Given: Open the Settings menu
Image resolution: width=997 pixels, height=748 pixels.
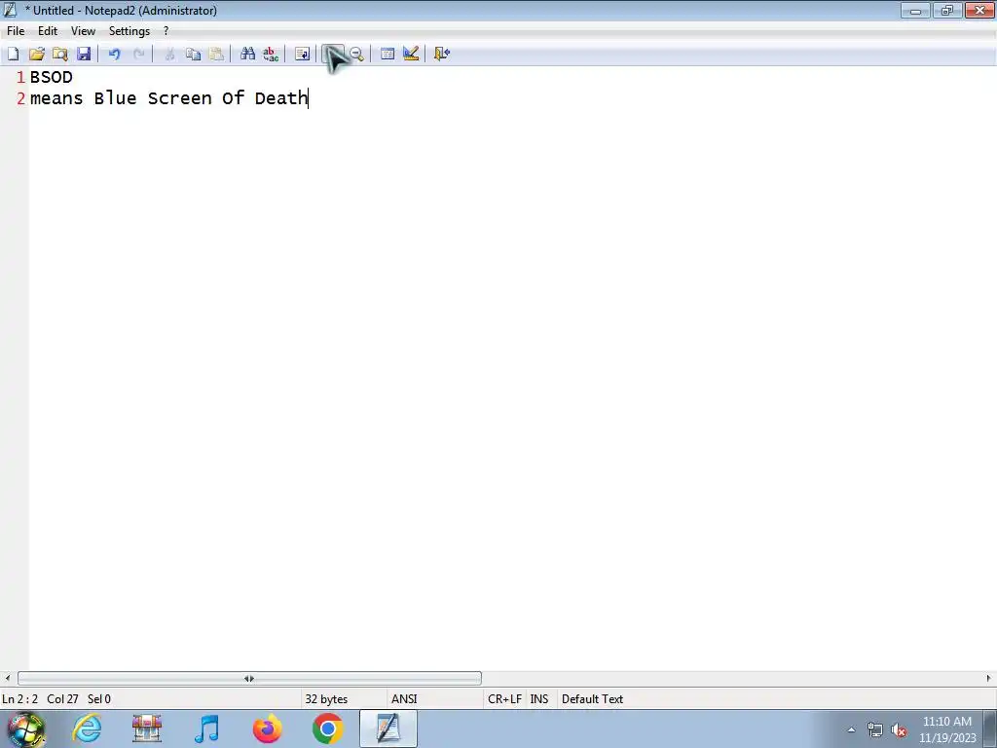Looking at the screenshot, I should [x=129, y=31].
